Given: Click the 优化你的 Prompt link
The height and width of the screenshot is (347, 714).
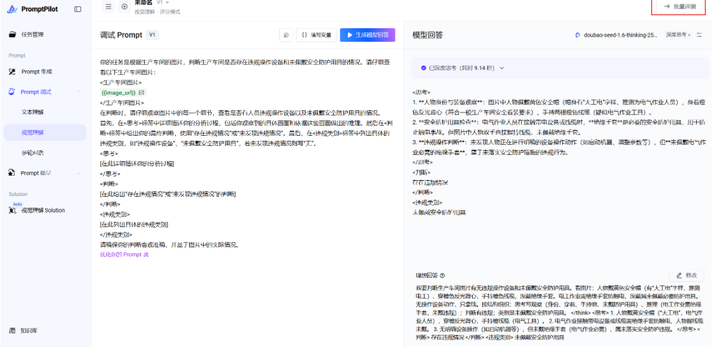Looking at the screenshot, I should (x=124, y=254).
